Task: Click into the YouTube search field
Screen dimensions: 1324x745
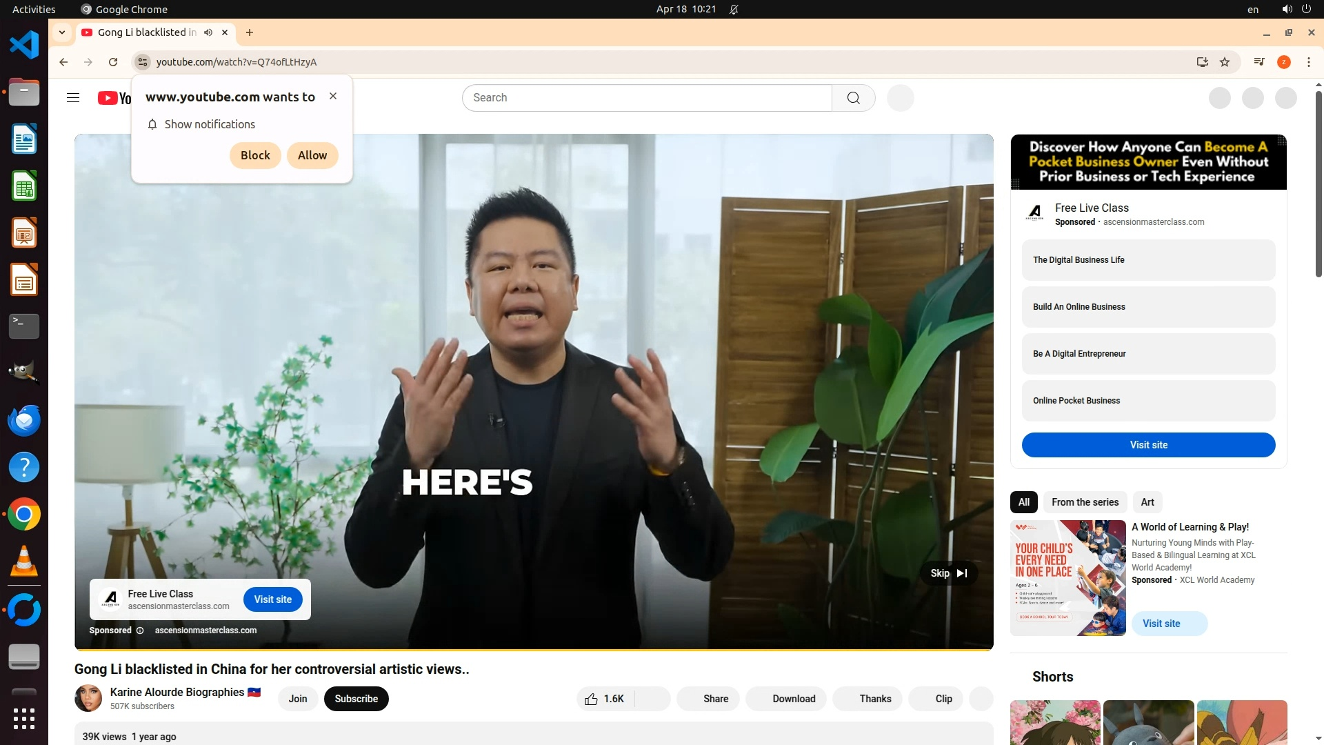Action: tap(647, 98)
